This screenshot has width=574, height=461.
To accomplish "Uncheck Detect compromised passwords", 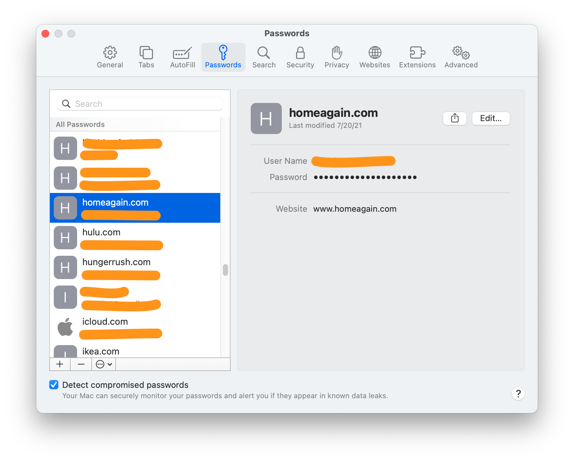I will [x=54, y=385].
